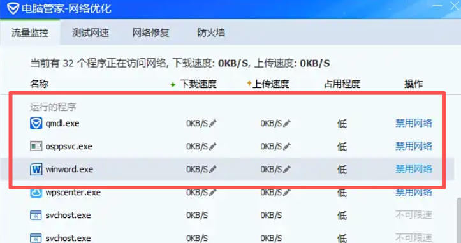Open the 流量监控 tab
This screenshot has width=461, height=243.
pyautogui.click(x=30, y=33)
